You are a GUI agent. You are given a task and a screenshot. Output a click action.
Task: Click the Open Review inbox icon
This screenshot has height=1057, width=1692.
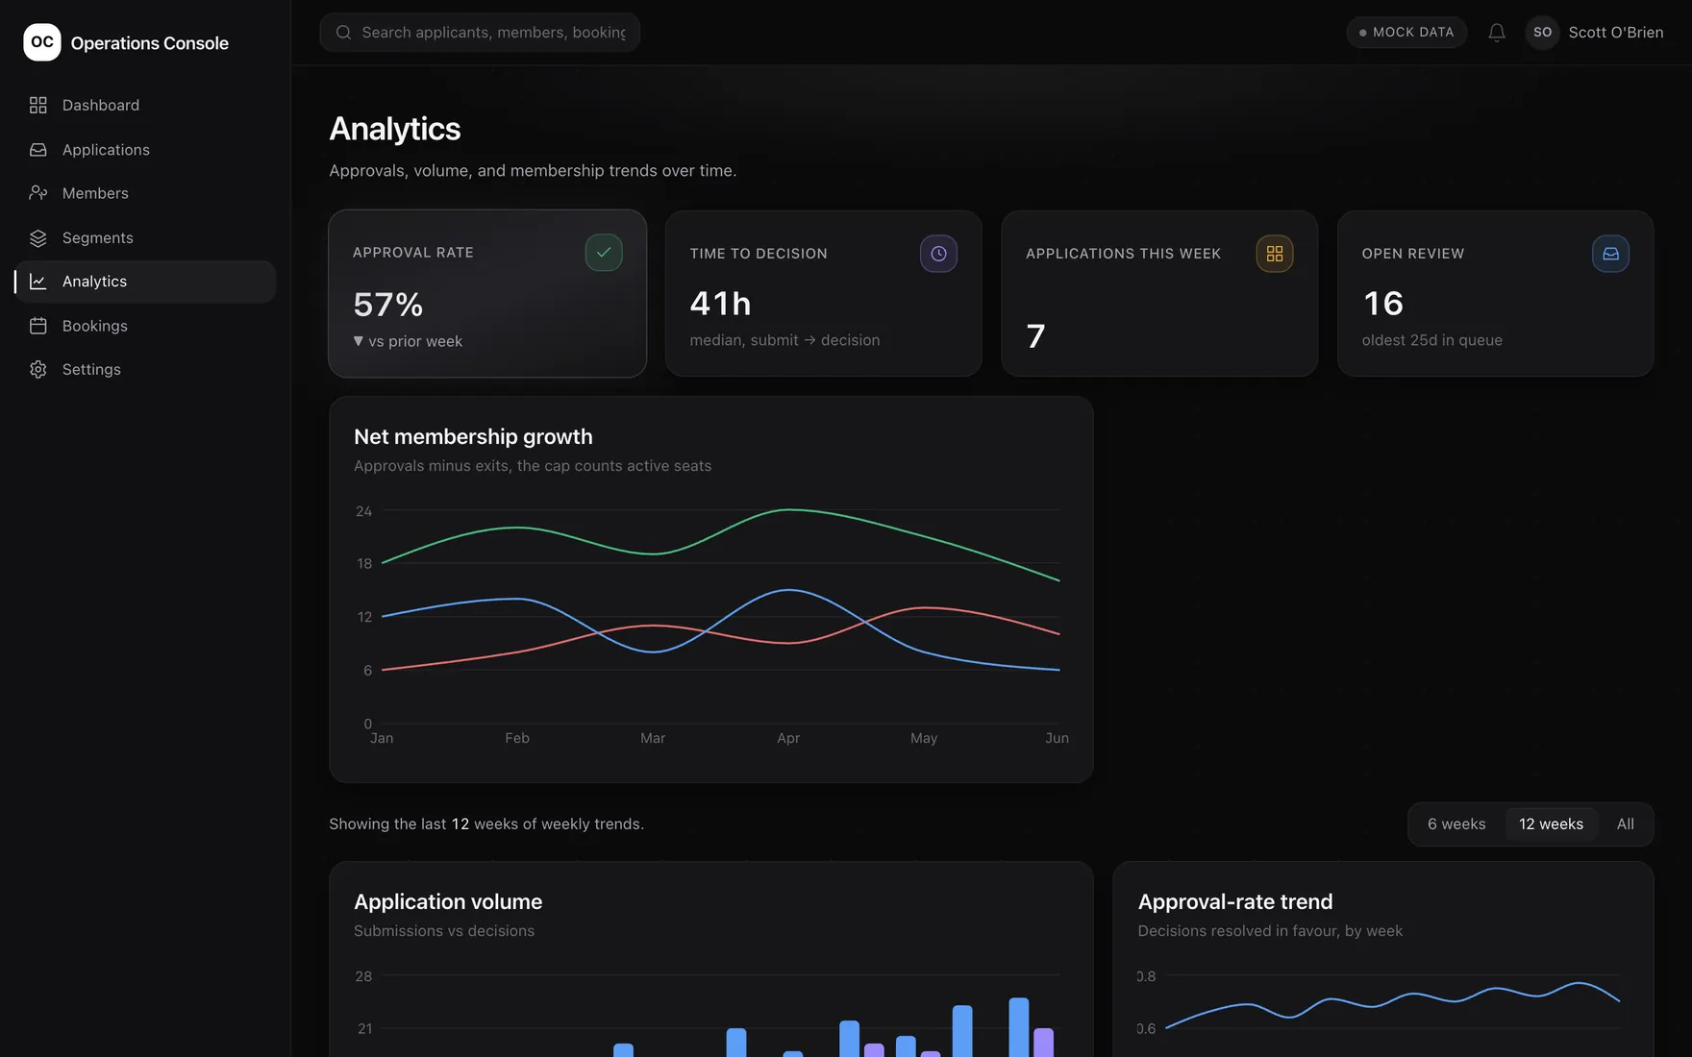pos(1610,254)
